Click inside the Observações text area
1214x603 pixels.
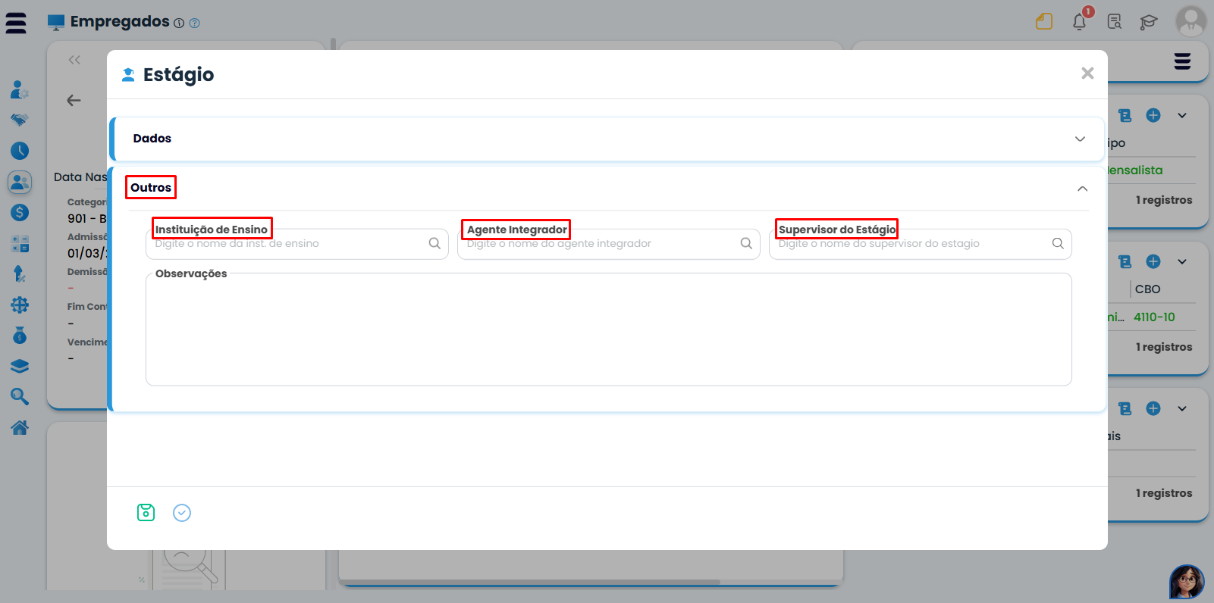609,330
